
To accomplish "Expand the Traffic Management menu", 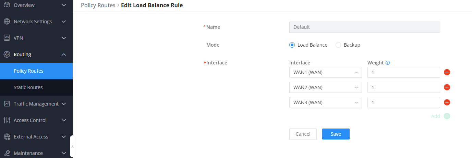I will [x=36, y=104].
